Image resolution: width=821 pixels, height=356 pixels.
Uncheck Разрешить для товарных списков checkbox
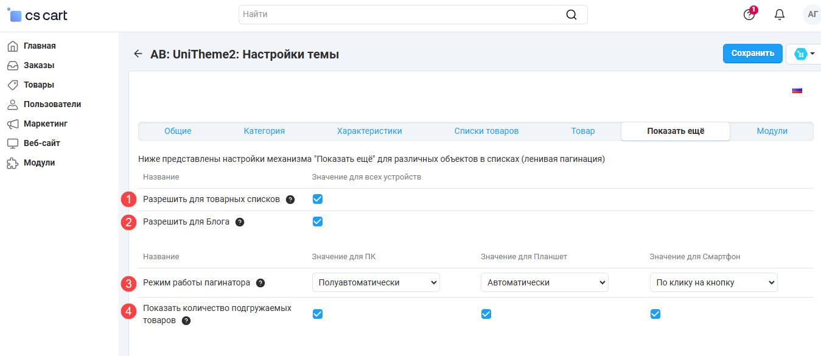point(317,199)
